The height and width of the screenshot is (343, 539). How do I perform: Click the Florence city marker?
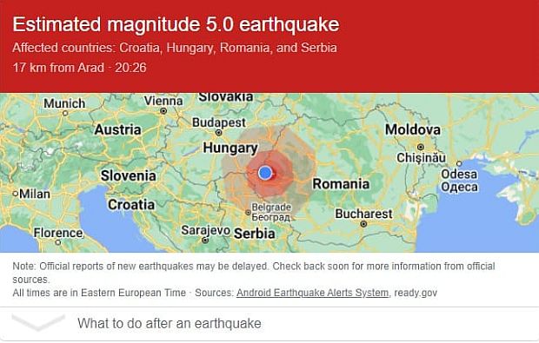tap(58, 242)
